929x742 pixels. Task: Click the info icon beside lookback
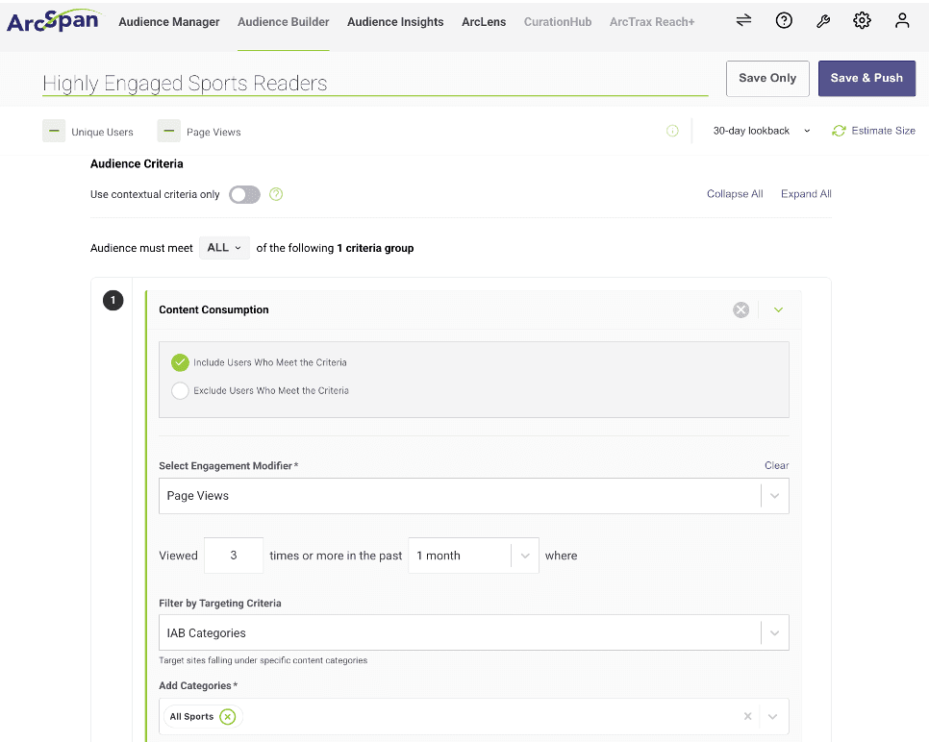tap(672, 131)
